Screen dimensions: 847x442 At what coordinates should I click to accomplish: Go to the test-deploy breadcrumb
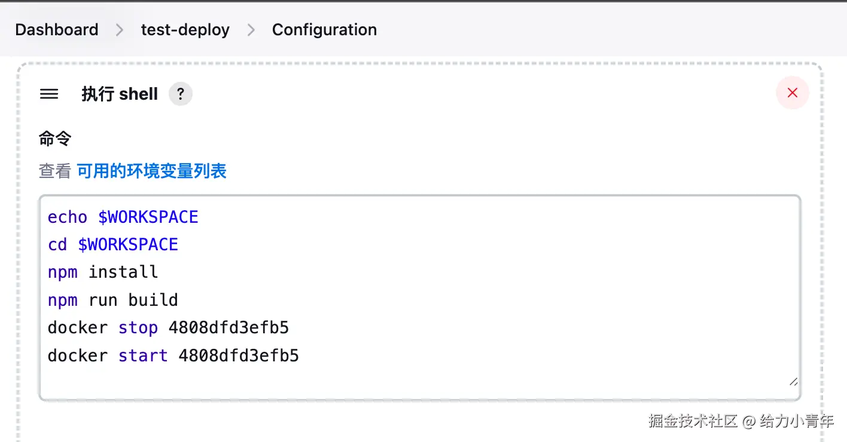(185, 30)
